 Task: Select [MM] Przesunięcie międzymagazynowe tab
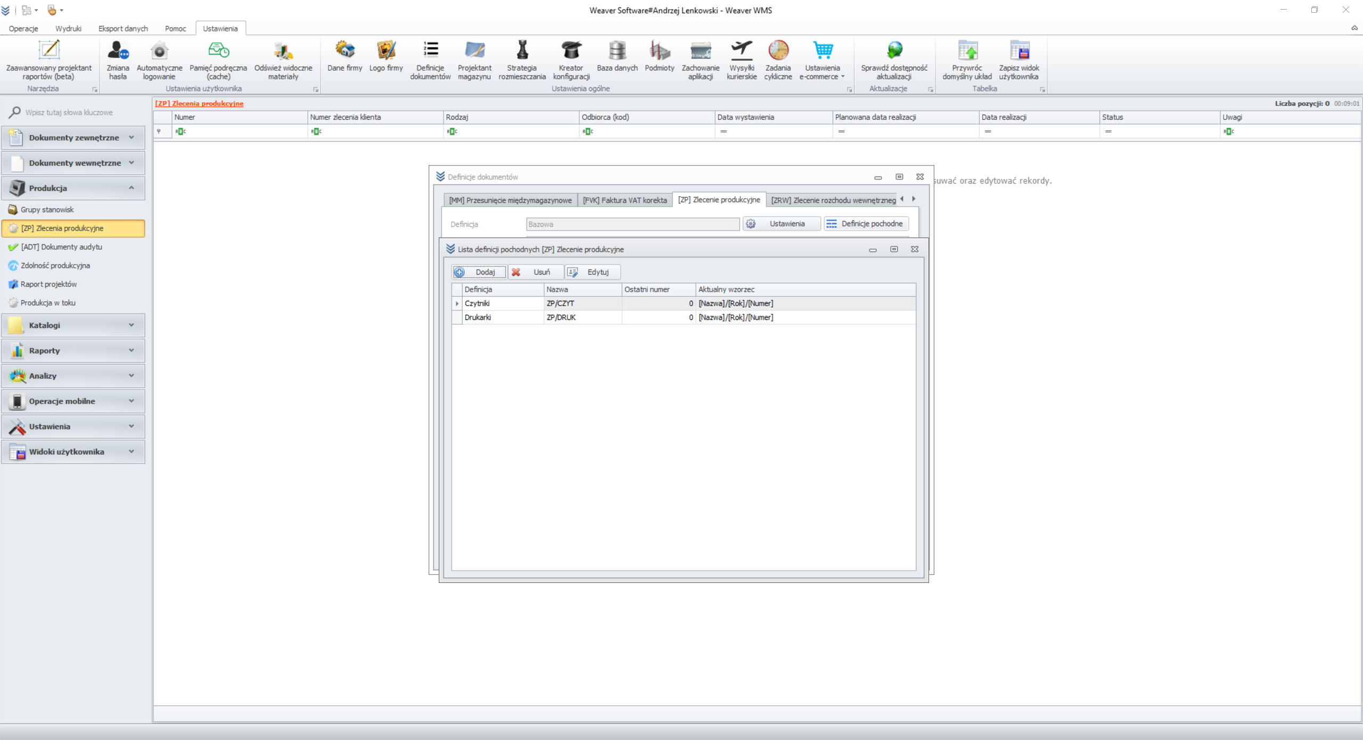coord(510,200)
